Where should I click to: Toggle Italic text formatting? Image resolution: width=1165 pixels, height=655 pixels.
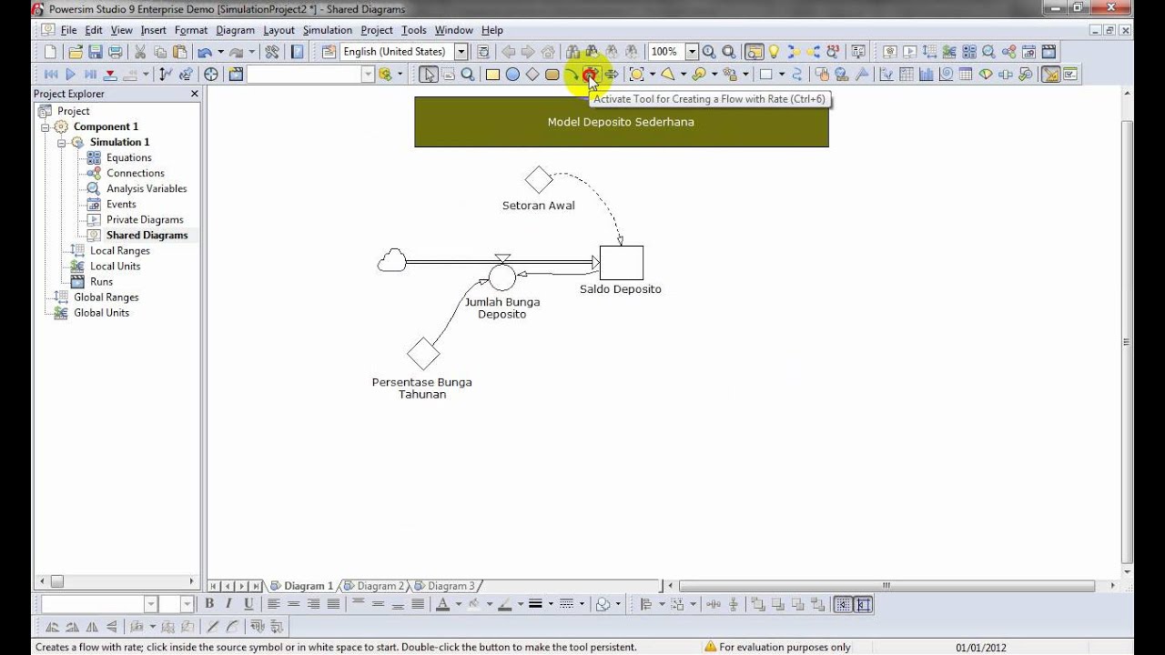coord(228,604)
